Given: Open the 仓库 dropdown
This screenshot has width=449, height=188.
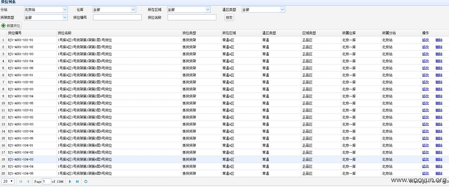Looking at the screenshot, I should tap(114, 10).
